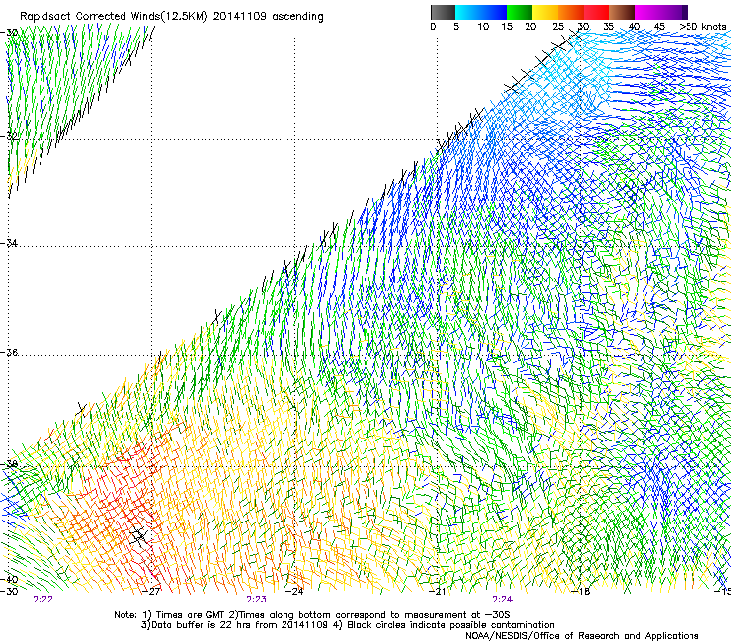Image resolution: width=731 pixels, height=642 pixels.
Task: Click the dark blue 10-15 knots legend segment
Action: pyautogui.click(x=494, y=12)
